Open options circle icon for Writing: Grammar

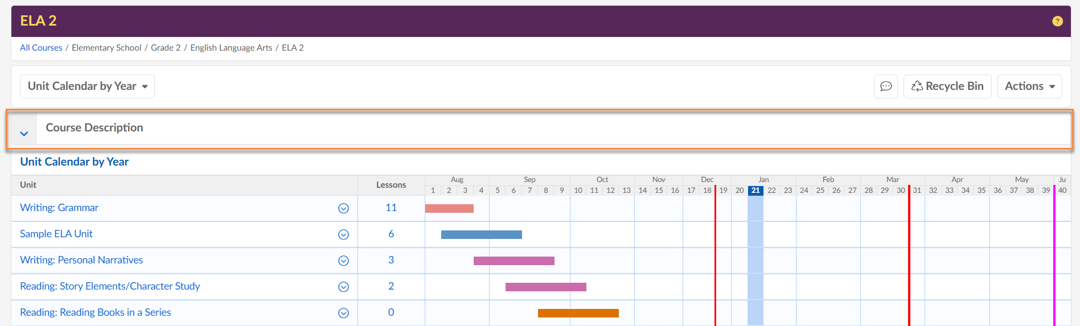pos(343,208)
